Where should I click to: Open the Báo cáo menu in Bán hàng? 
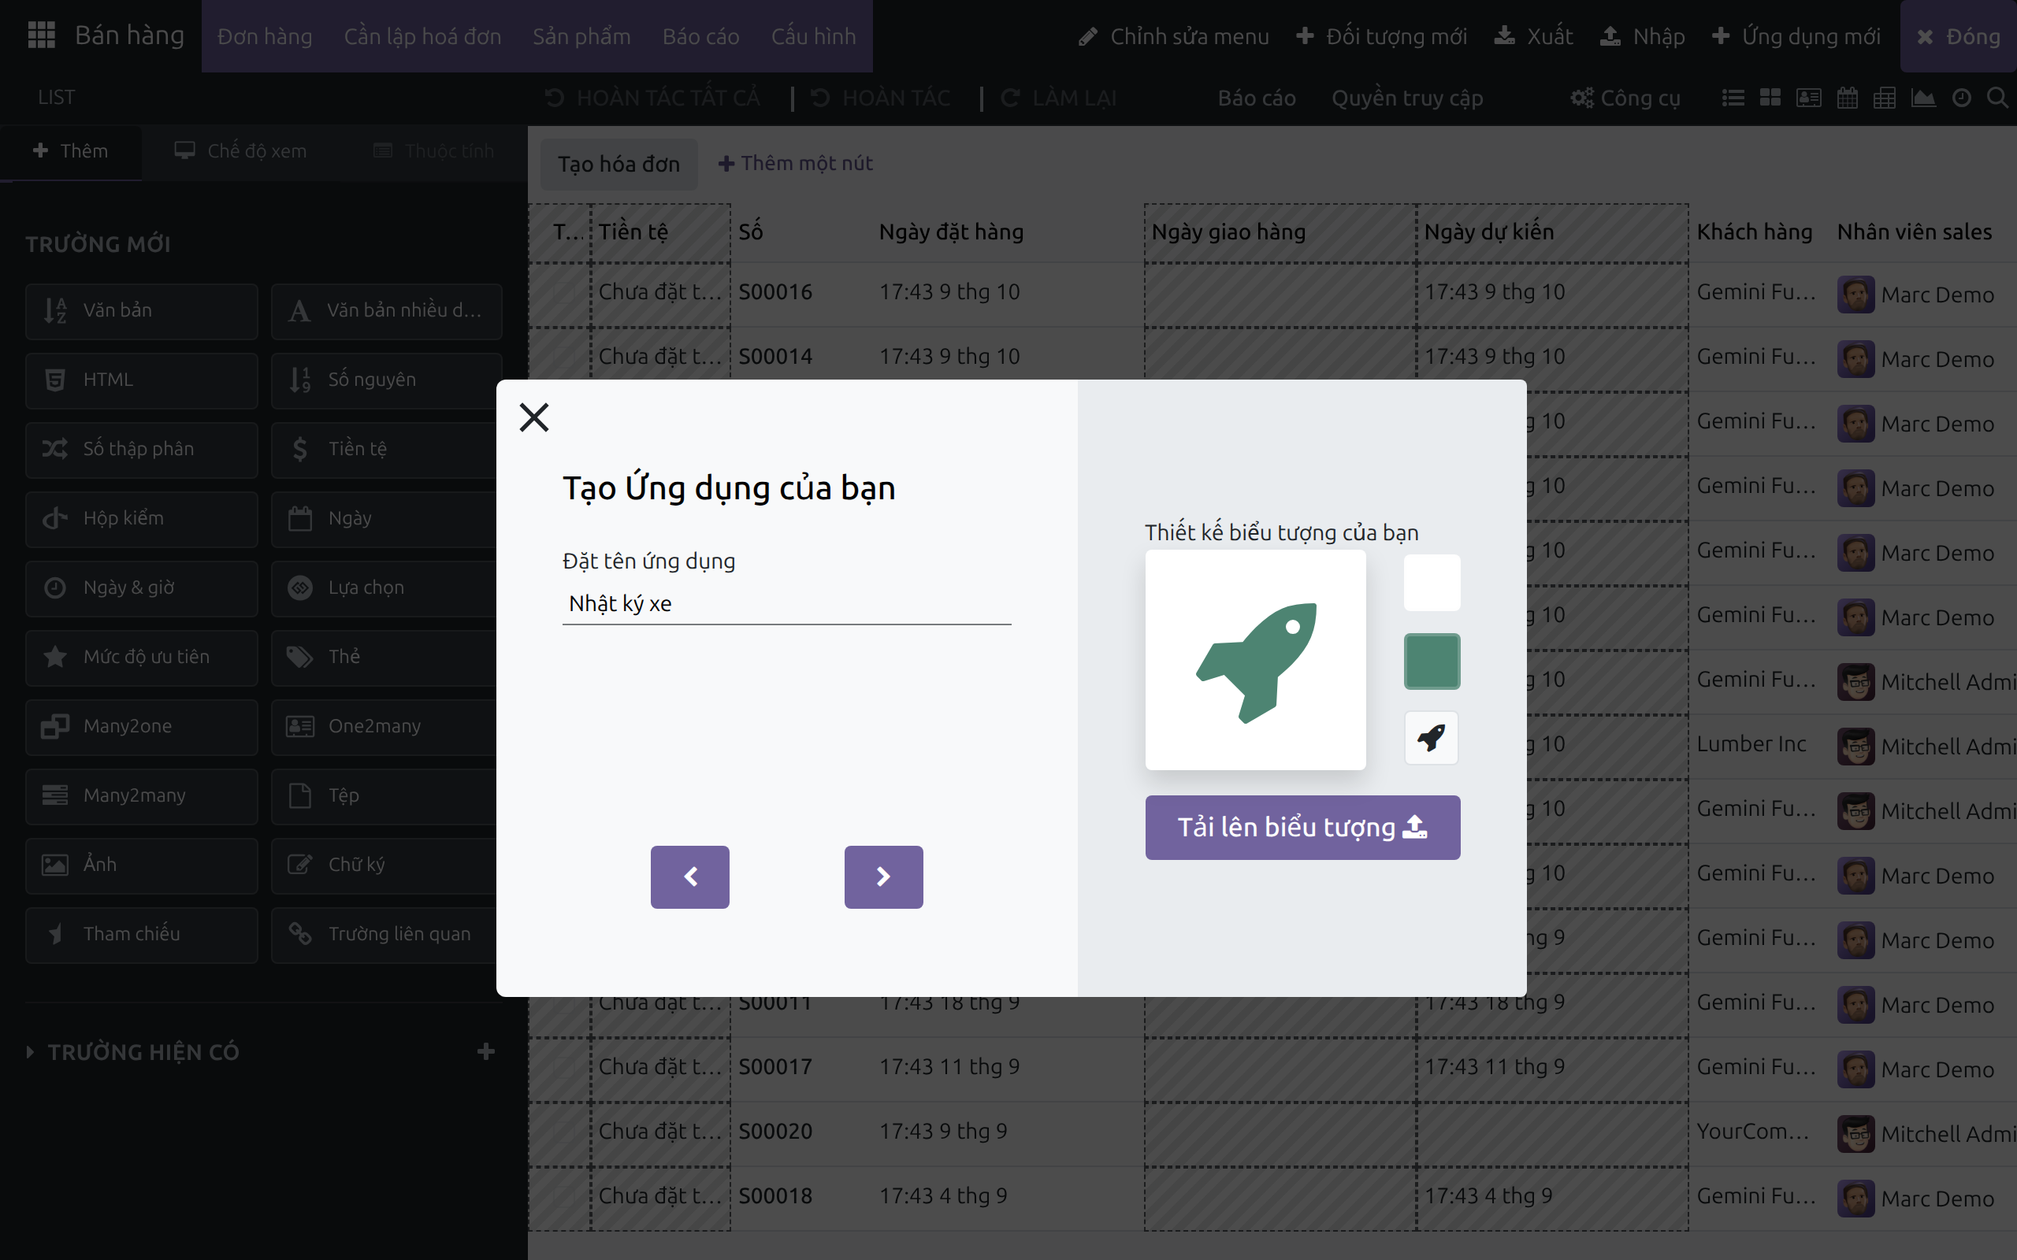pos(700,36)
